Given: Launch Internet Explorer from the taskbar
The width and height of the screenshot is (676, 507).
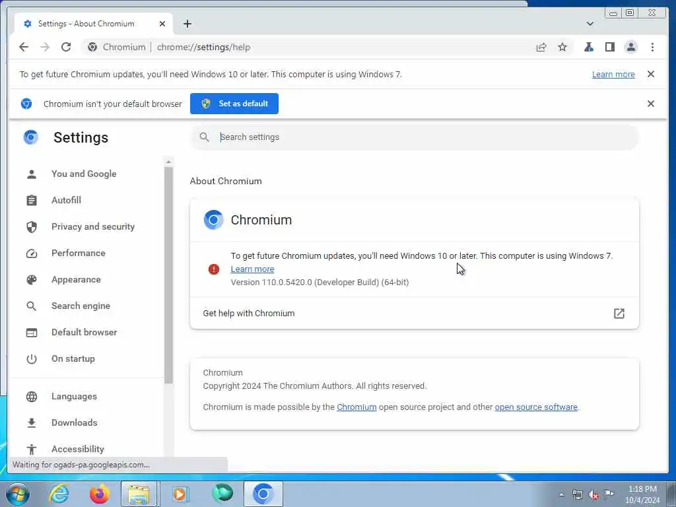Looking at the screenshot, I should coord(58,494).
